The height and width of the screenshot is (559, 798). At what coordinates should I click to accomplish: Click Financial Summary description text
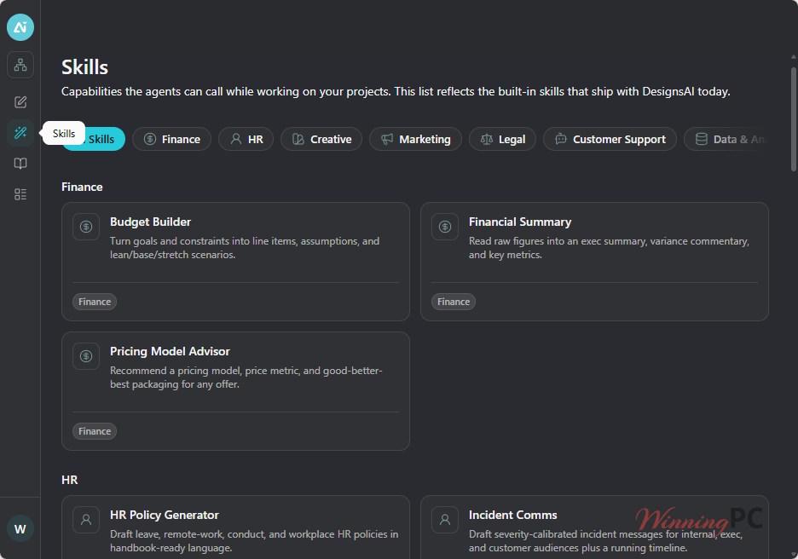click(609, 248)
